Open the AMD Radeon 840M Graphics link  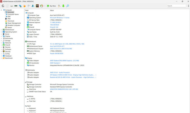[65, 61]
